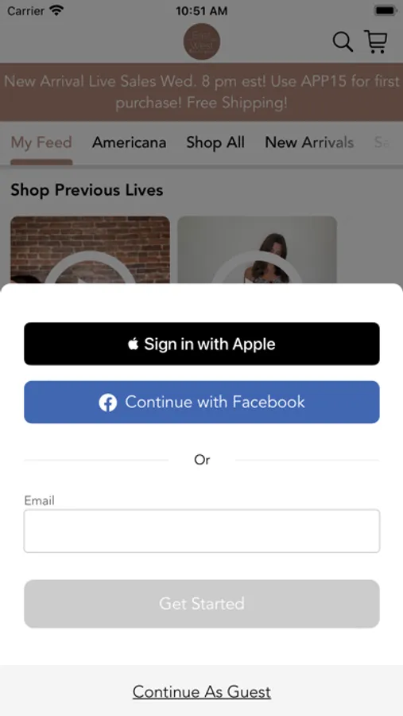Open the search magnifier icon
403x716 pixels.
[343, 42]
